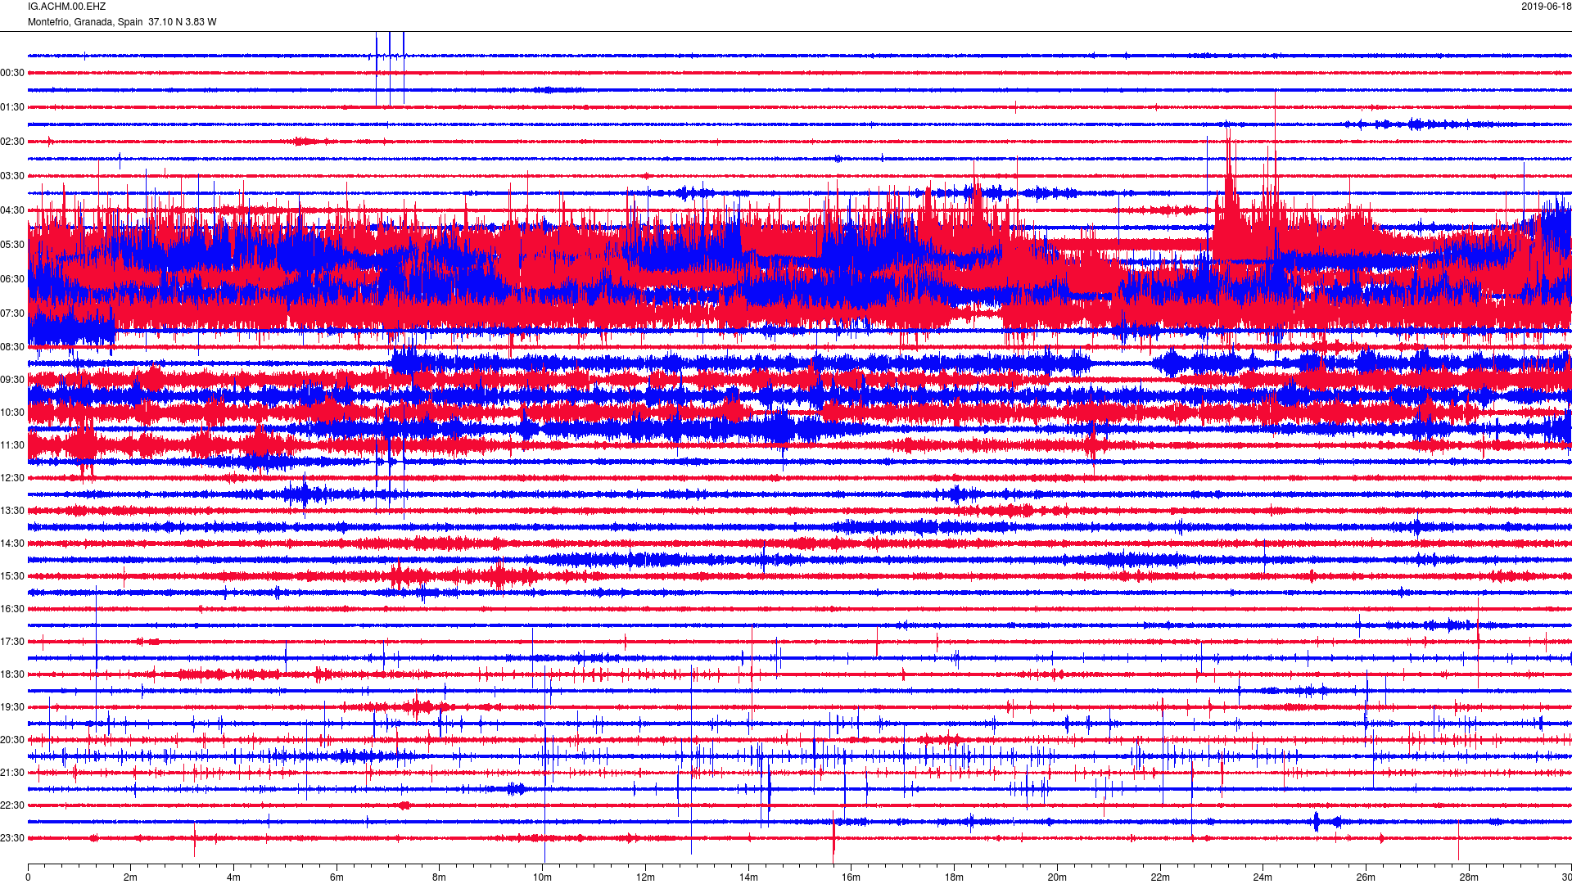1572x884 pixels.
Task: Click the 30 axis tick label at right end
Action: (1565, 877)
